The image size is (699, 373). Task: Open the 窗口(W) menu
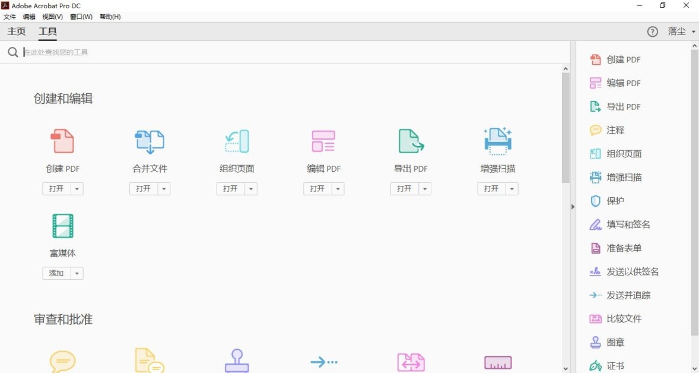click(x=81, y=17)
